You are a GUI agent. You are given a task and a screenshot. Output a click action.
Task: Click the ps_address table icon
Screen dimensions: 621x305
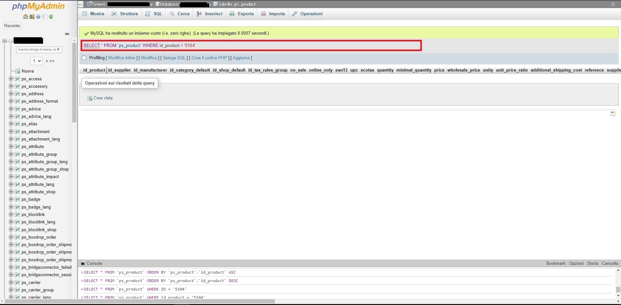[17, 94]
